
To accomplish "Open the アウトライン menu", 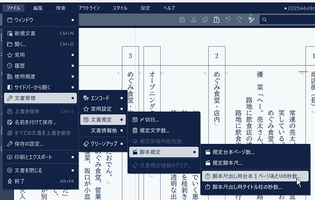I will coord(89,8).
